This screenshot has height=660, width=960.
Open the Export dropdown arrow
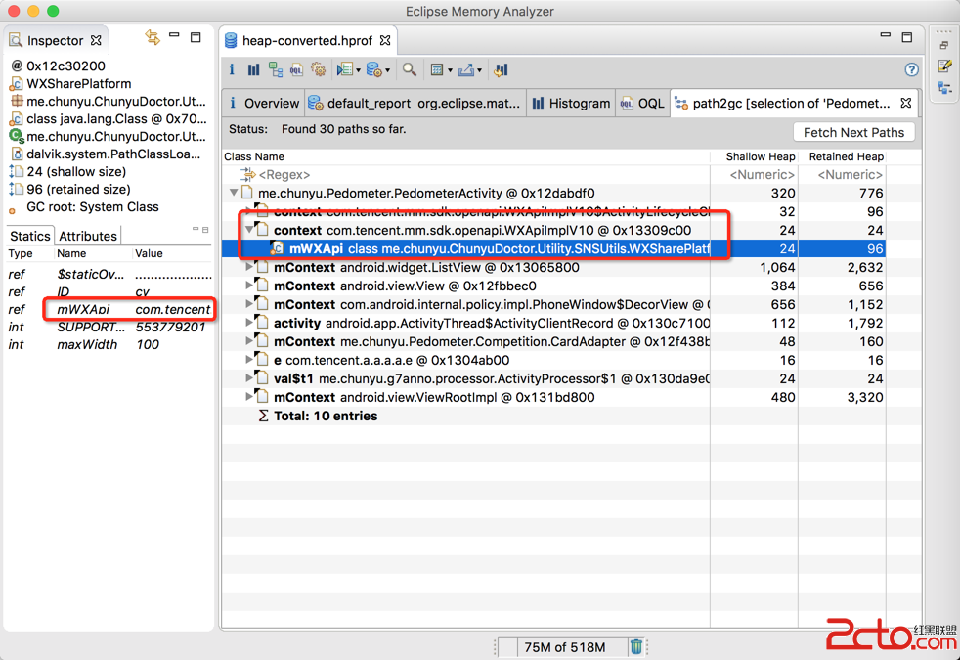pyautogui.click(x=481, y=70)
